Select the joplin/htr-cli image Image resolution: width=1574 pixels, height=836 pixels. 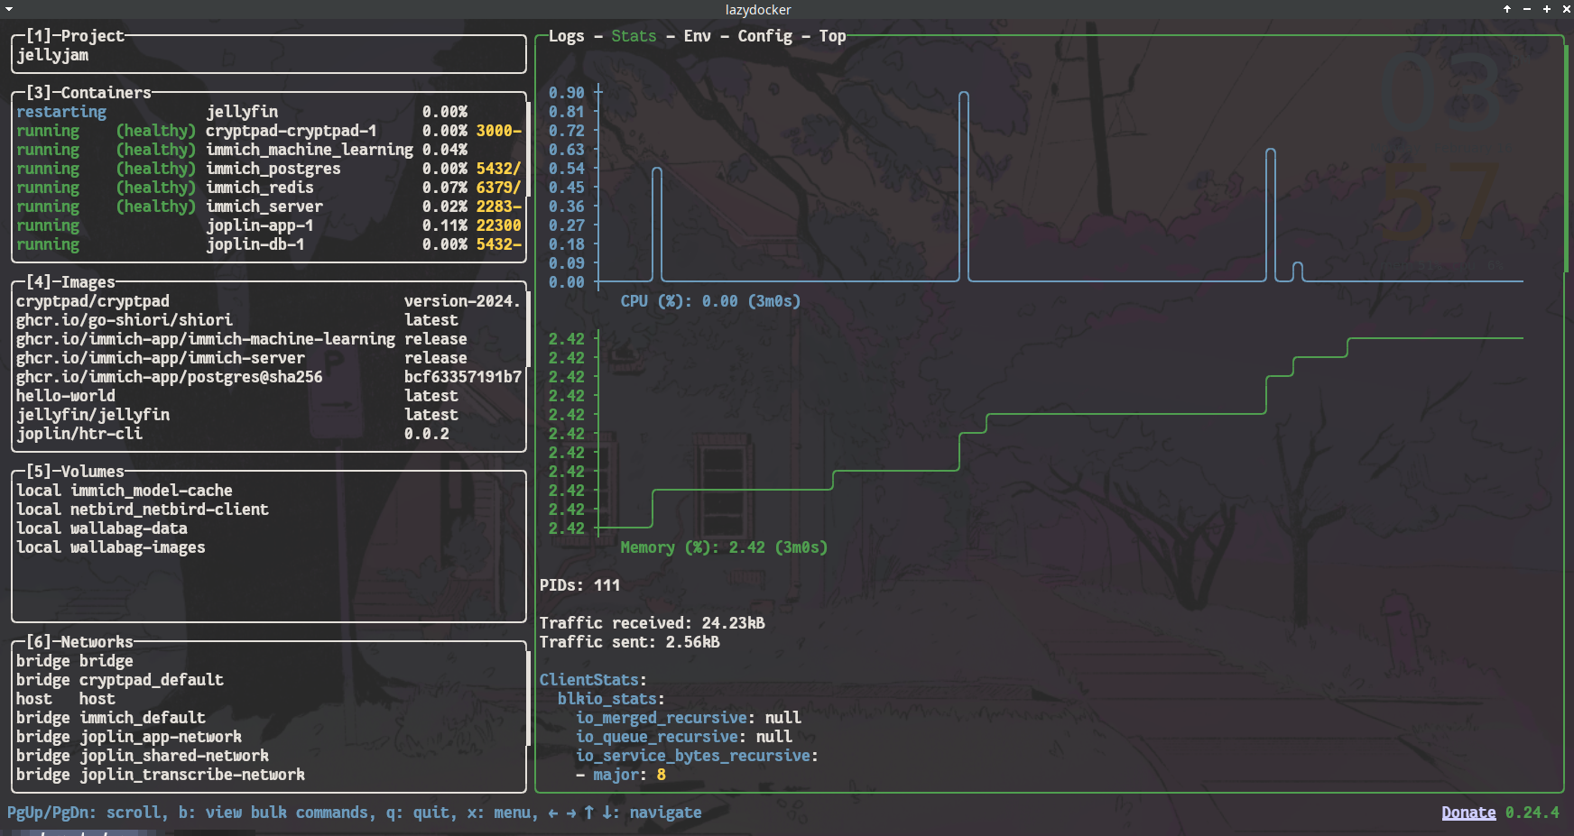269,434
